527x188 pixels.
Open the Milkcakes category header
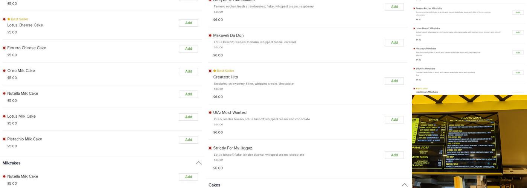click(12, 163)
